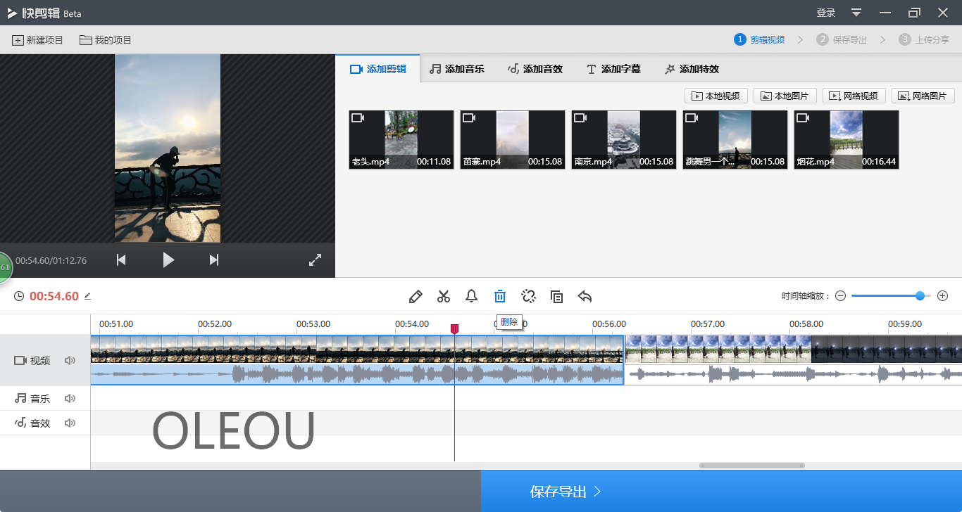
Task: Click the red playhead marker
Action: pyautogui.click(x=454, y=329)
